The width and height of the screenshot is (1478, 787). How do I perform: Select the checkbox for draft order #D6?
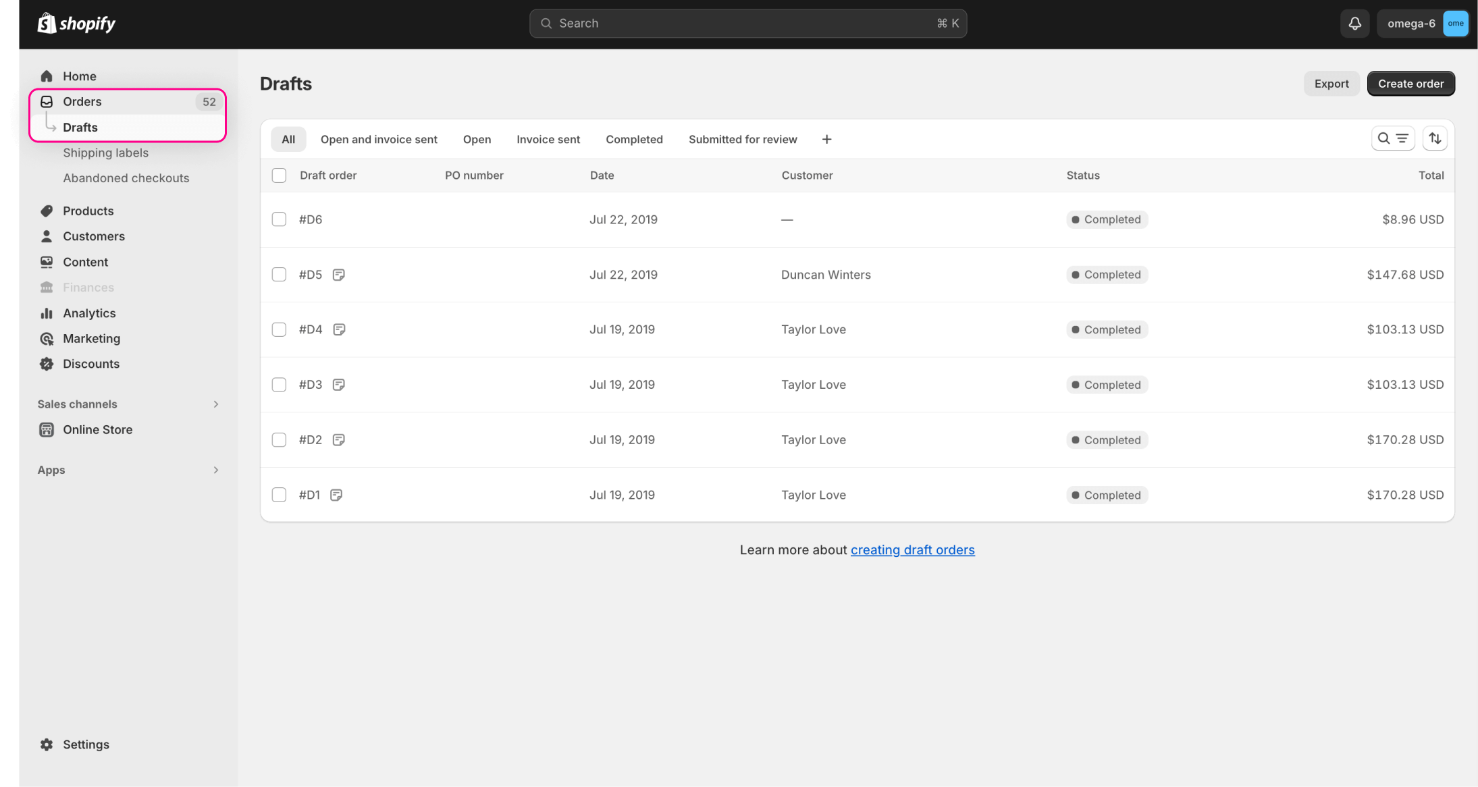(279, 219)
